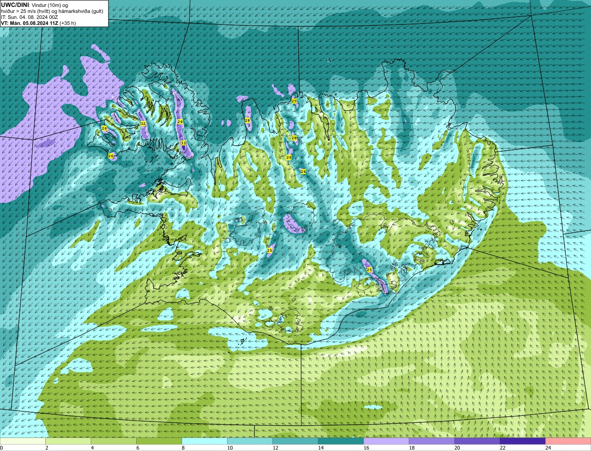Click the legend tick value 24
Image resolution: width=591 pixels, height=451 pixels.
coord(548,448)
